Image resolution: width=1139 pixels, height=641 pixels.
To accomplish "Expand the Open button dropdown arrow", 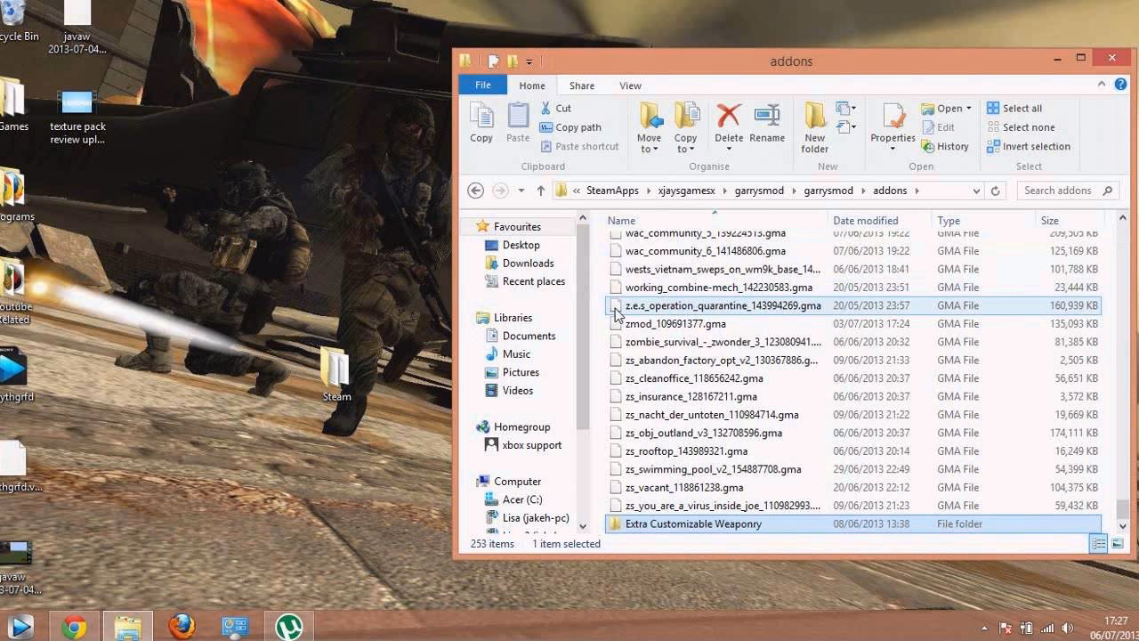I will [x=969, y=109].
